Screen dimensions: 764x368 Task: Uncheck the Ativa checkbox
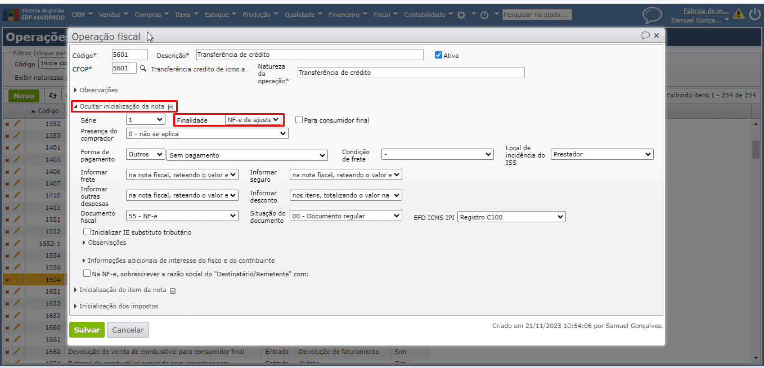tap(439, 55)
